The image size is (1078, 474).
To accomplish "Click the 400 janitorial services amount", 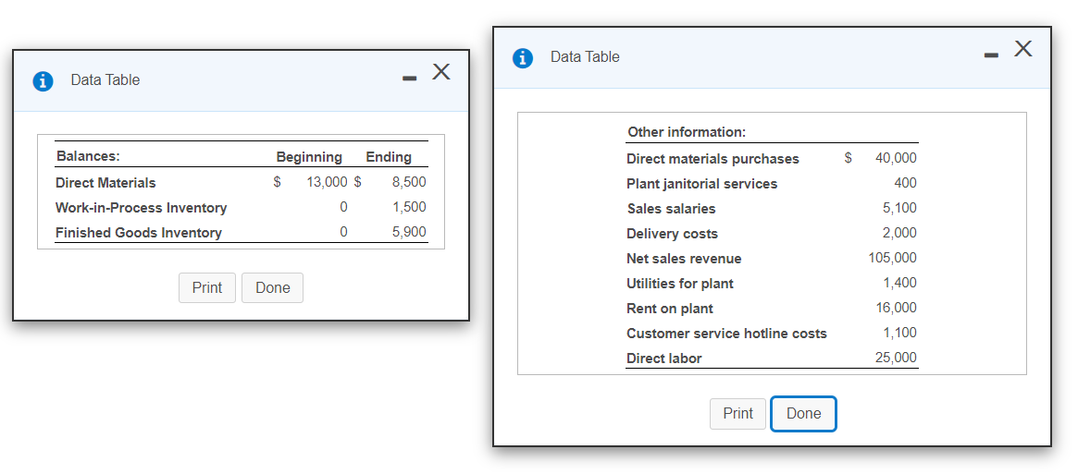I will [x=906, y=184].
